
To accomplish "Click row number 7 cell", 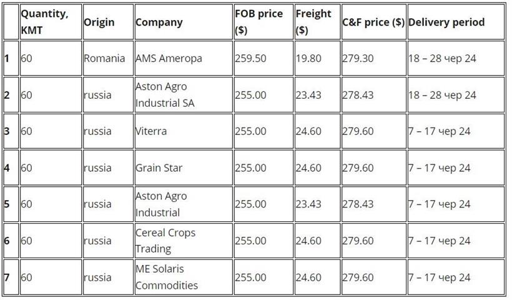I will pyautogui.click(x=7, y=277).
